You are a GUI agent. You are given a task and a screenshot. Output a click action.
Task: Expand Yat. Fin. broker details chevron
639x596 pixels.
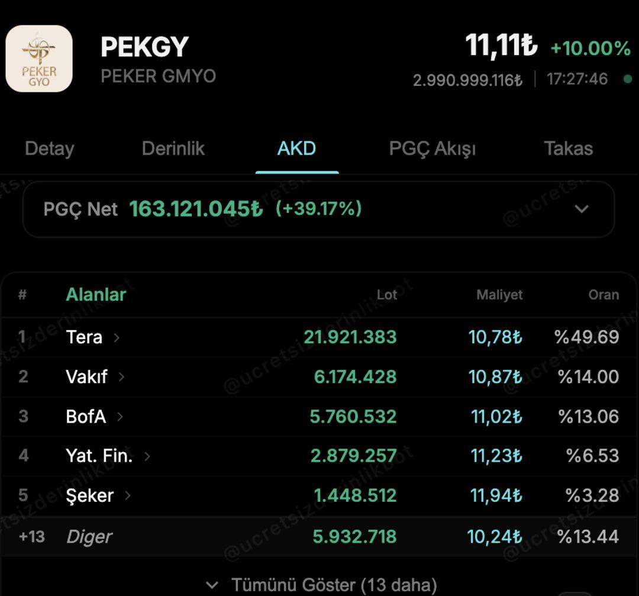[147, 456]
